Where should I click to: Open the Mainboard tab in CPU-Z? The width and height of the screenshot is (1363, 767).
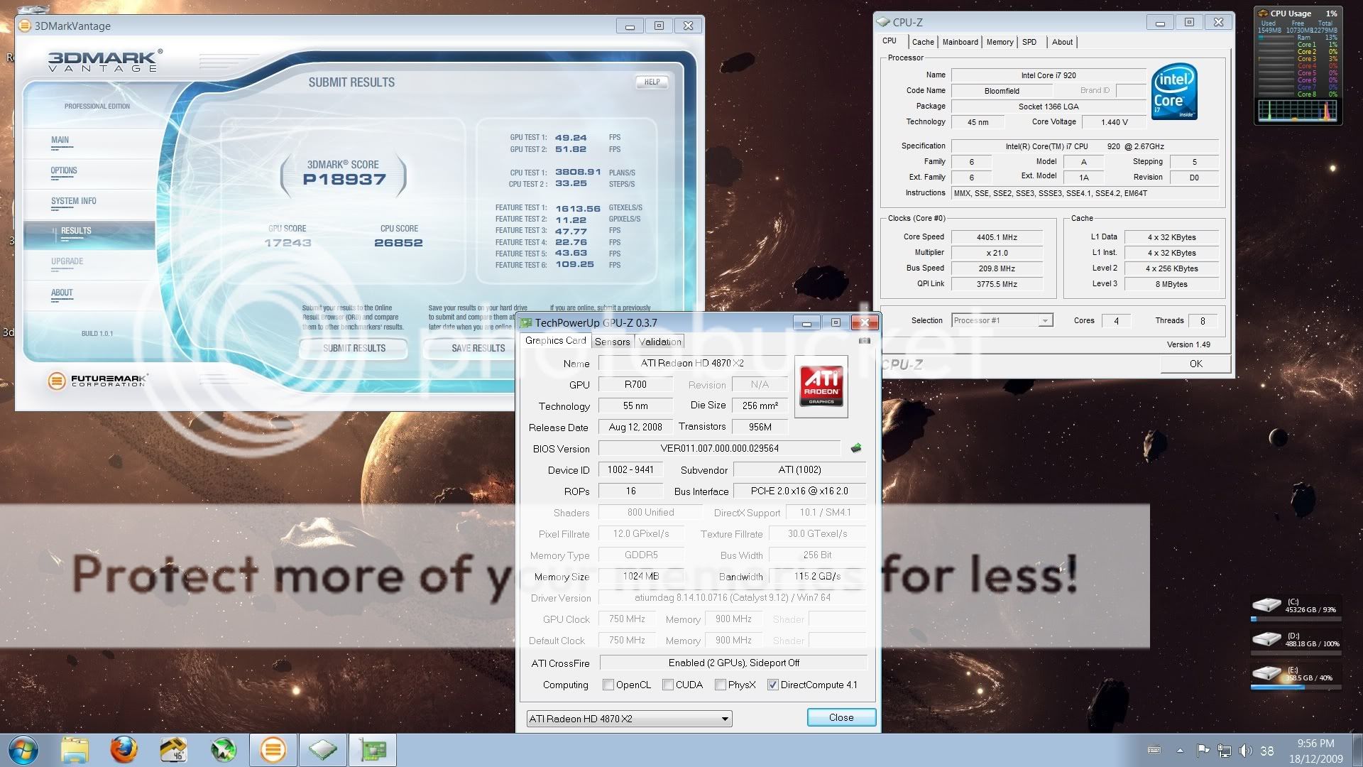click(960, 42)
